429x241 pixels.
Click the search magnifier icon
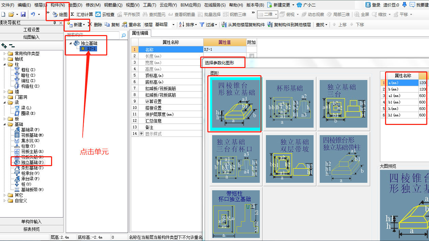tap(123, 35)
